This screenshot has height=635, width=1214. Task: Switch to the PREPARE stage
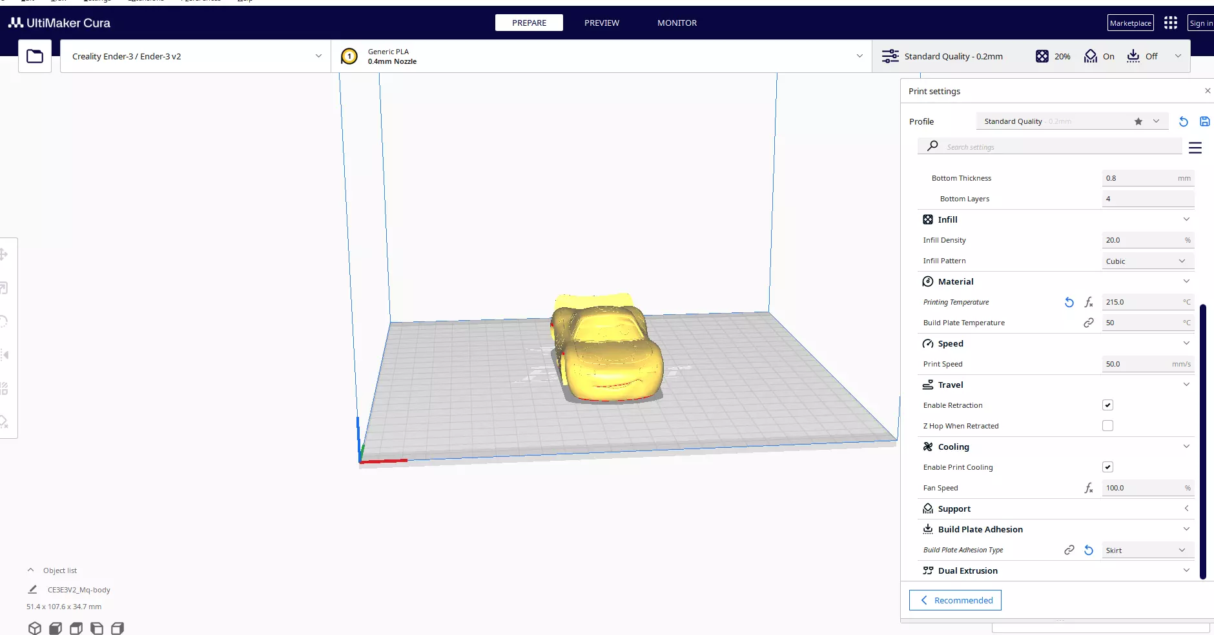point(529,23)
